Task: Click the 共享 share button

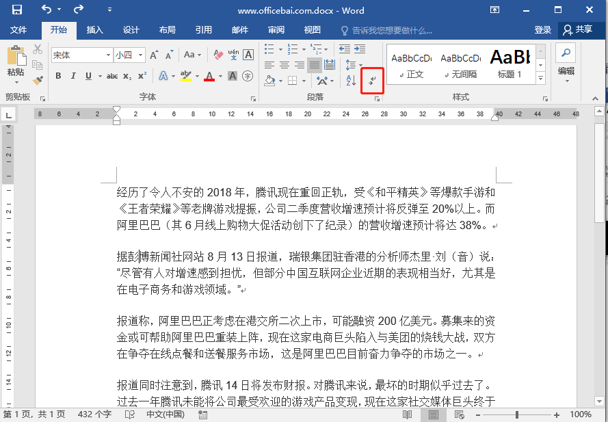Action: tap(578, 30)
